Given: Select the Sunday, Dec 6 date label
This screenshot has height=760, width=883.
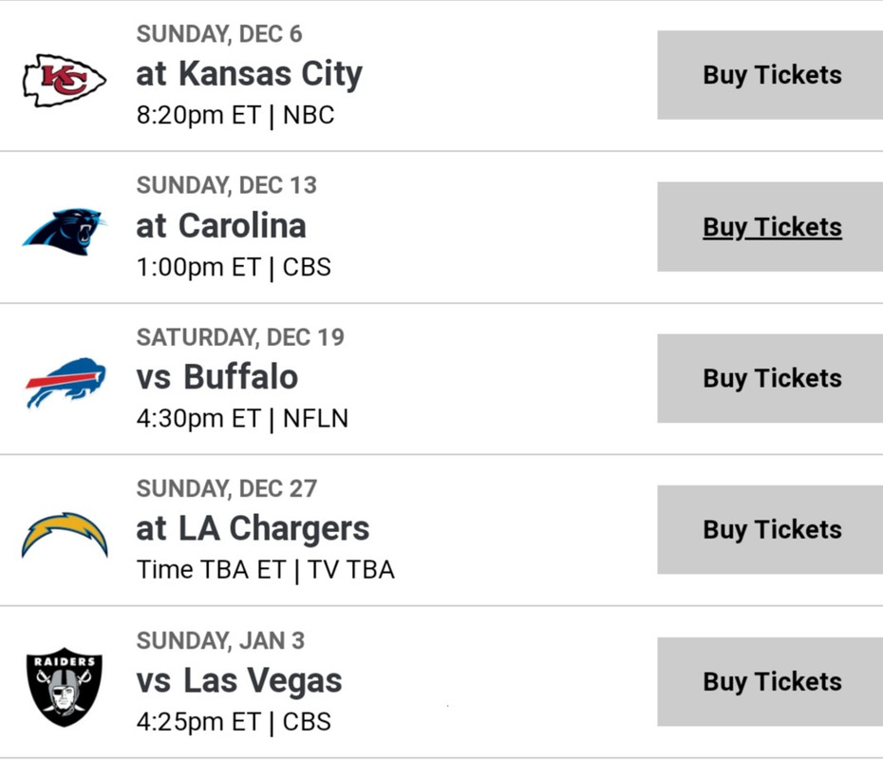Looking at the screenshot, I should click(219, 34).
